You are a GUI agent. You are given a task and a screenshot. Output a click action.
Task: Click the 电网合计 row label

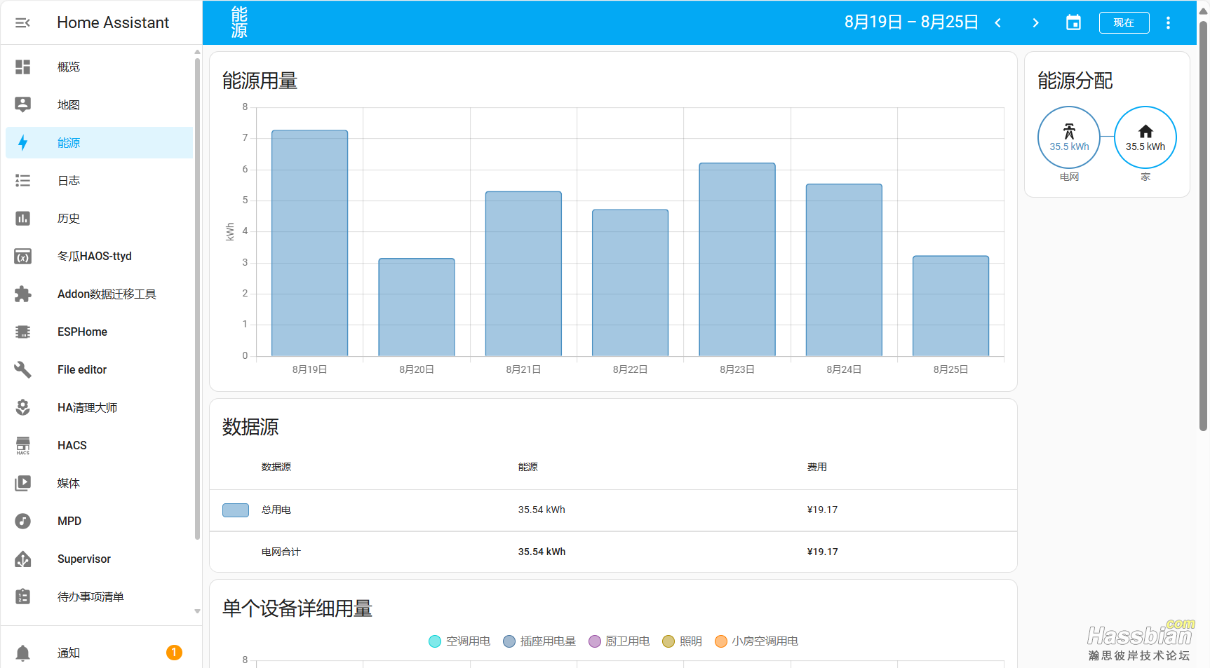[x=281, y=552]
